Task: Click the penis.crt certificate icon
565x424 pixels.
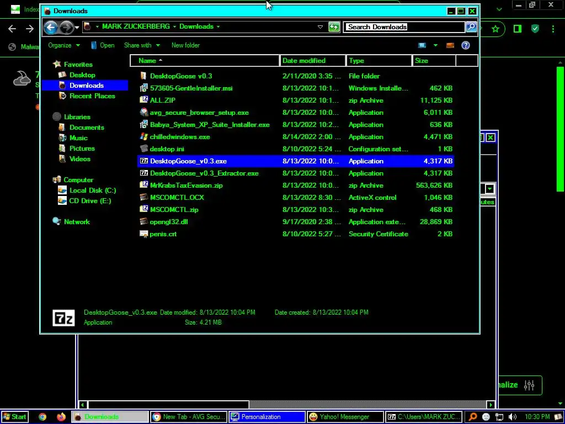Action: (x=143, y=234)
